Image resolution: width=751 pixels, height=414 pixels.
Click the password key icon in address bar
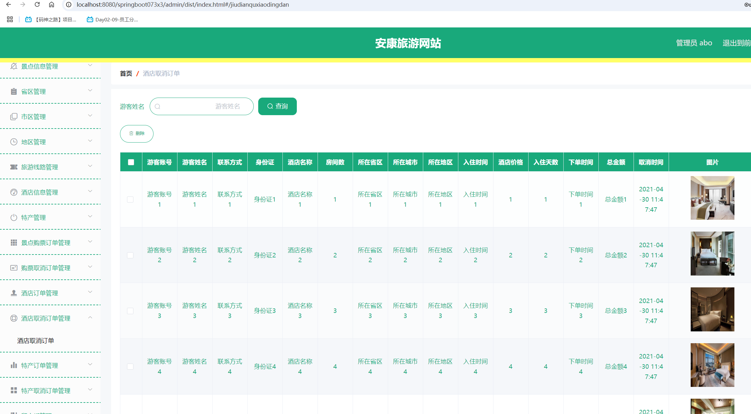(747, 4)
